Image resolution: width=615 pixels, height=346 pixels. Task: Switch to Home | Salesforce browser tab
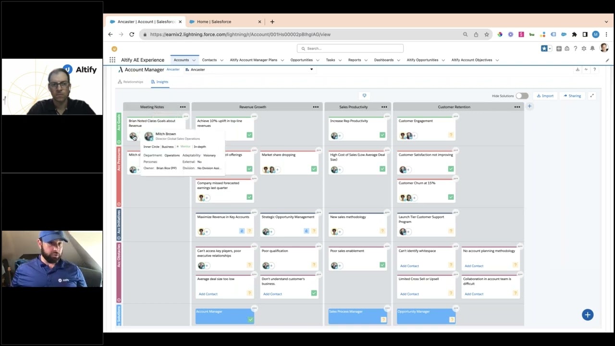click(214, 22)
